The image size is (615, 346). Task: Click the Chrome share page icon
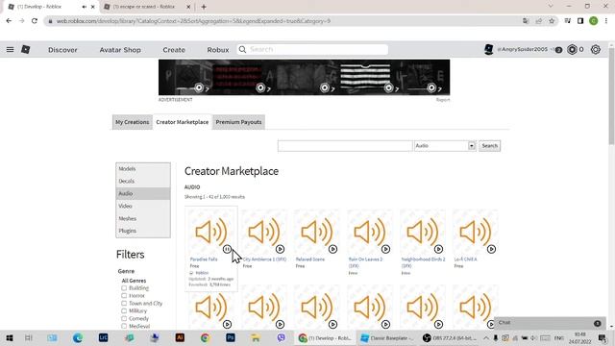tap(538, 21)
